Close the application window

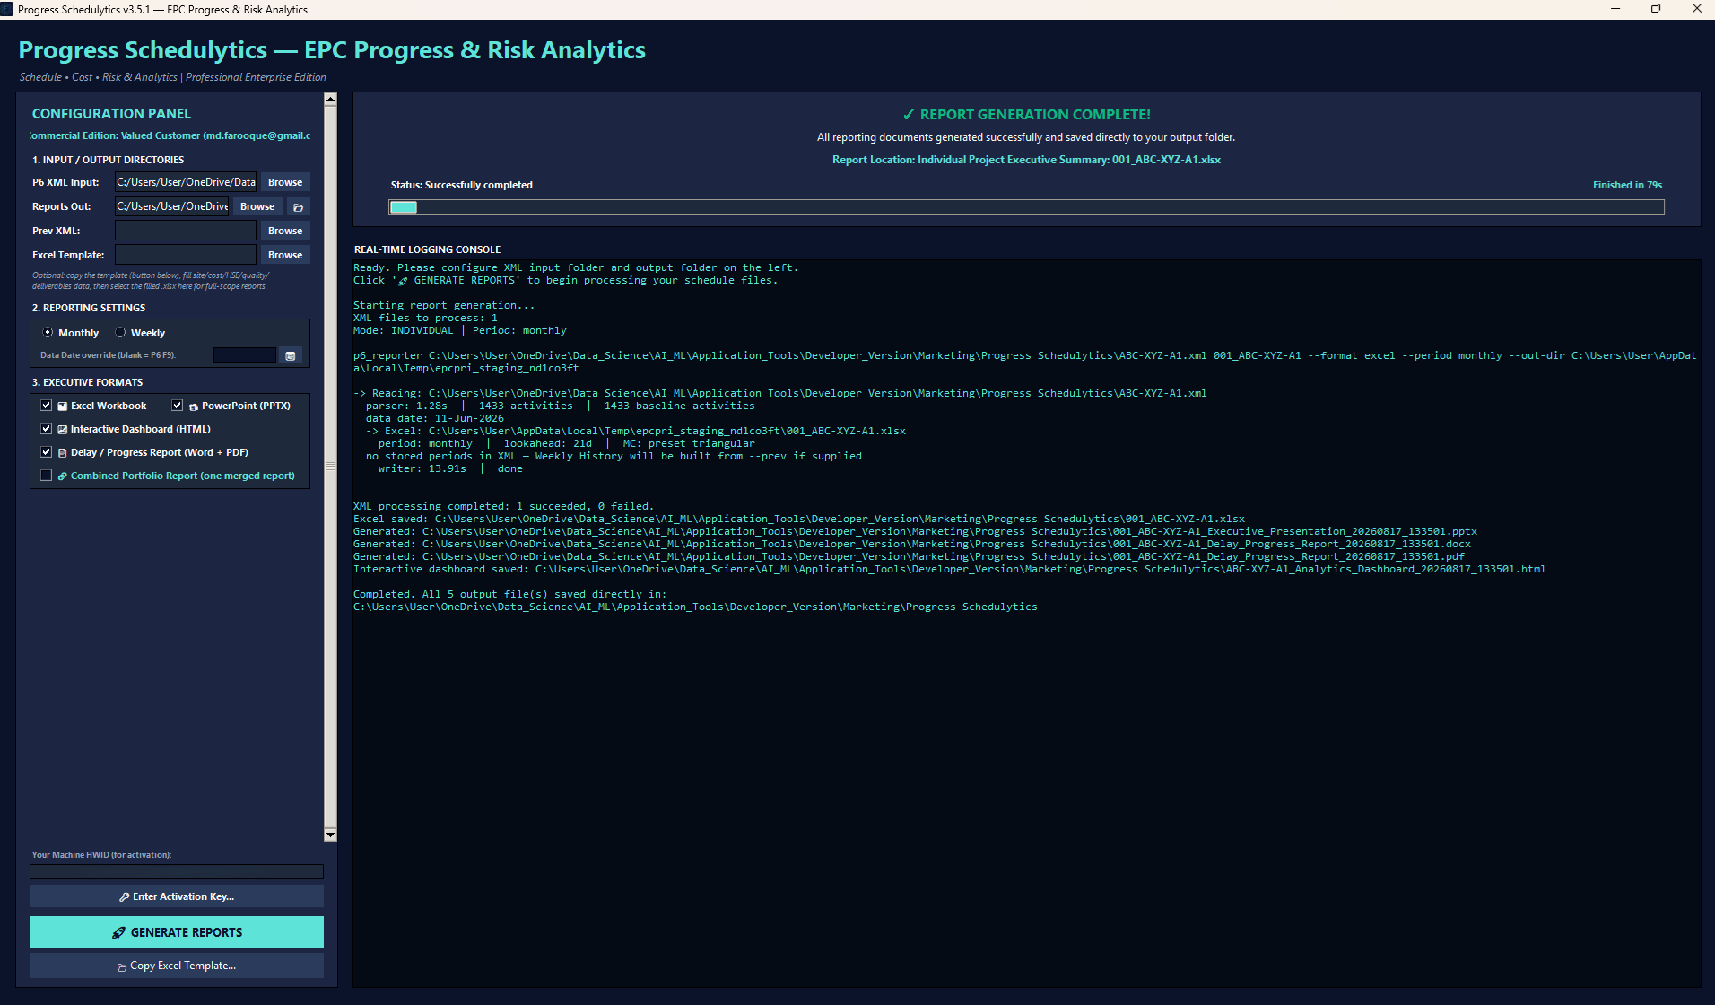pyautogui.click(x=1696, y=9)
